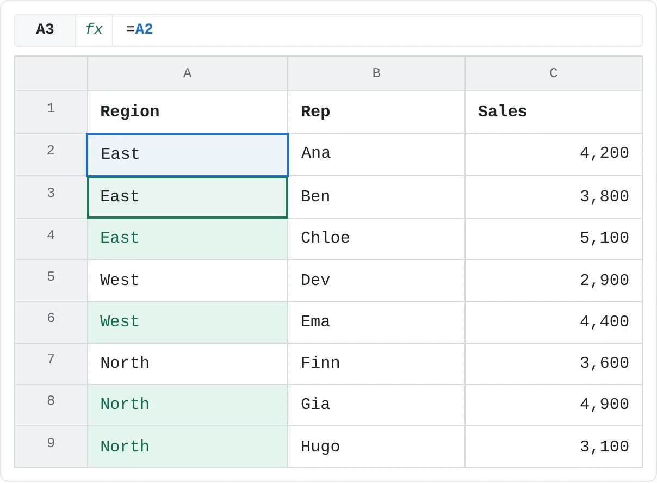Click the cell containing "Chloe"
657x483 pixels.
point(376,239)
